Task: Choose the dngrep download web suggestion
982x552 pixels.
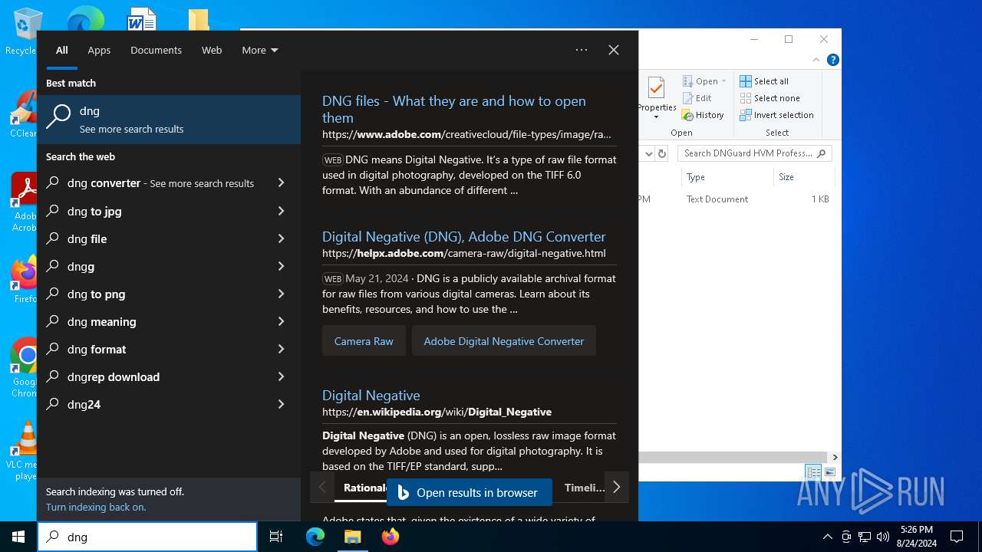Action: (x=169, y=376)
